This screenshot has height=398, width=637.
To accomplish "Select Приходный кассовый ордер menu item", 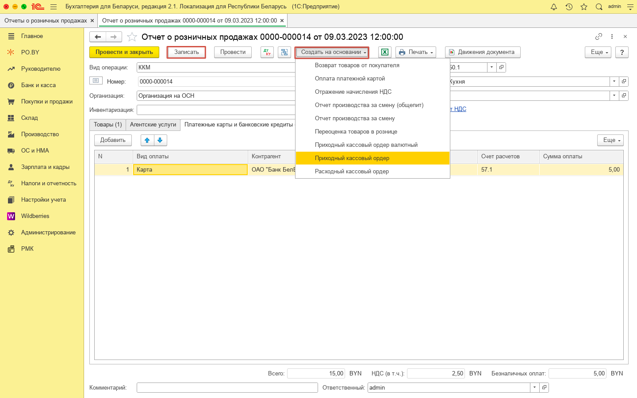I will (x=352, y=158).
